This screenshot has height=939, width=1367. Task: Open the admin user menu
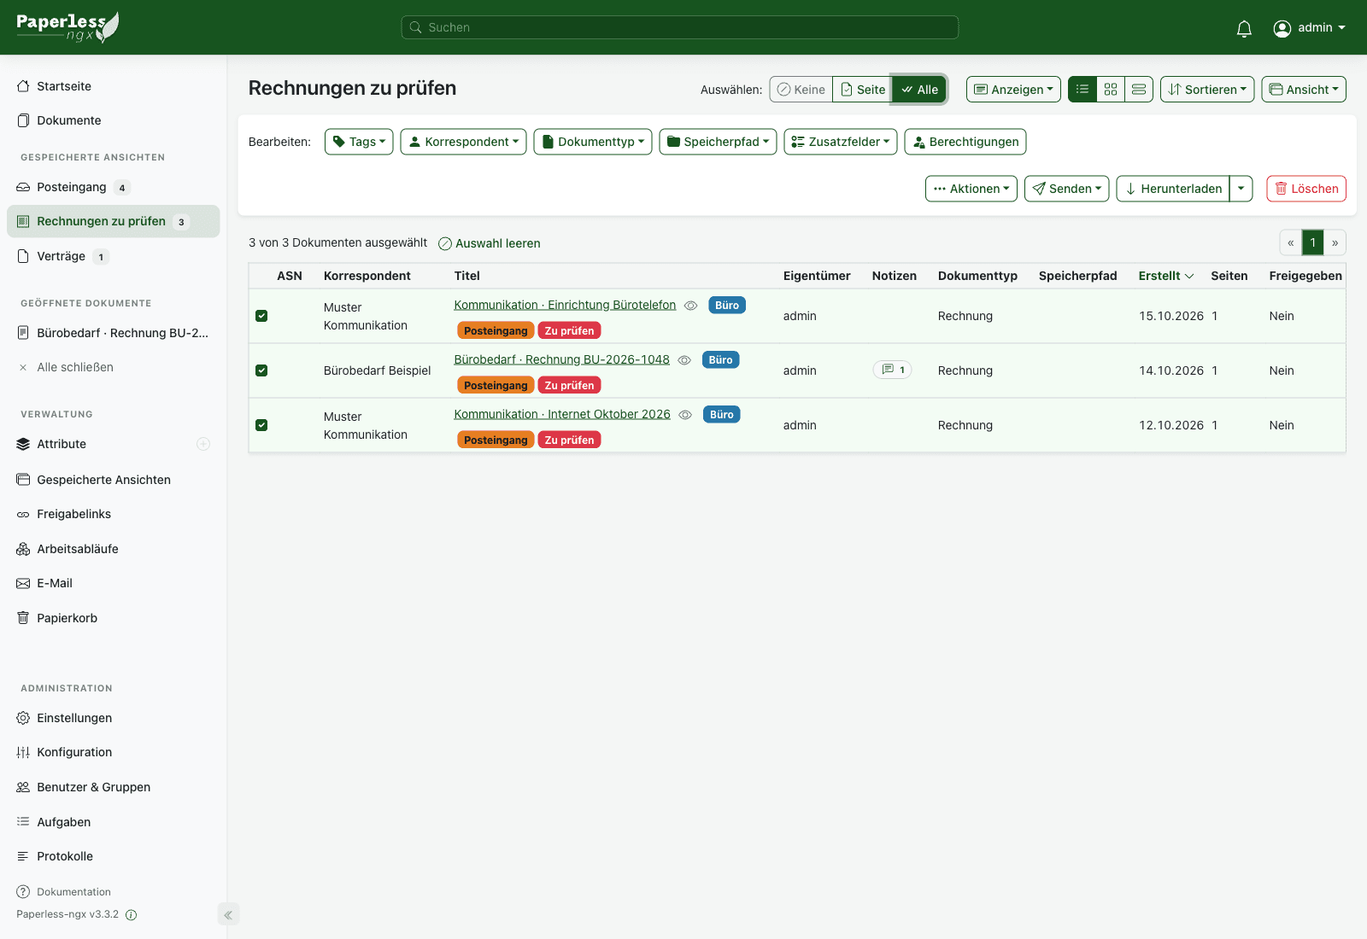tap(1310, 28)
